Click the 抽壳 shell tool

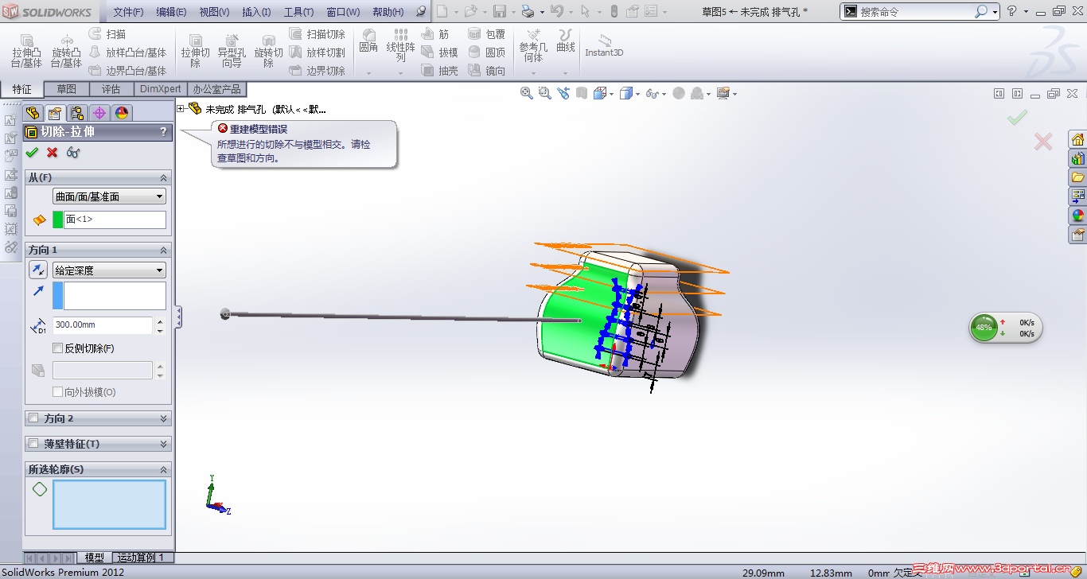439,71
